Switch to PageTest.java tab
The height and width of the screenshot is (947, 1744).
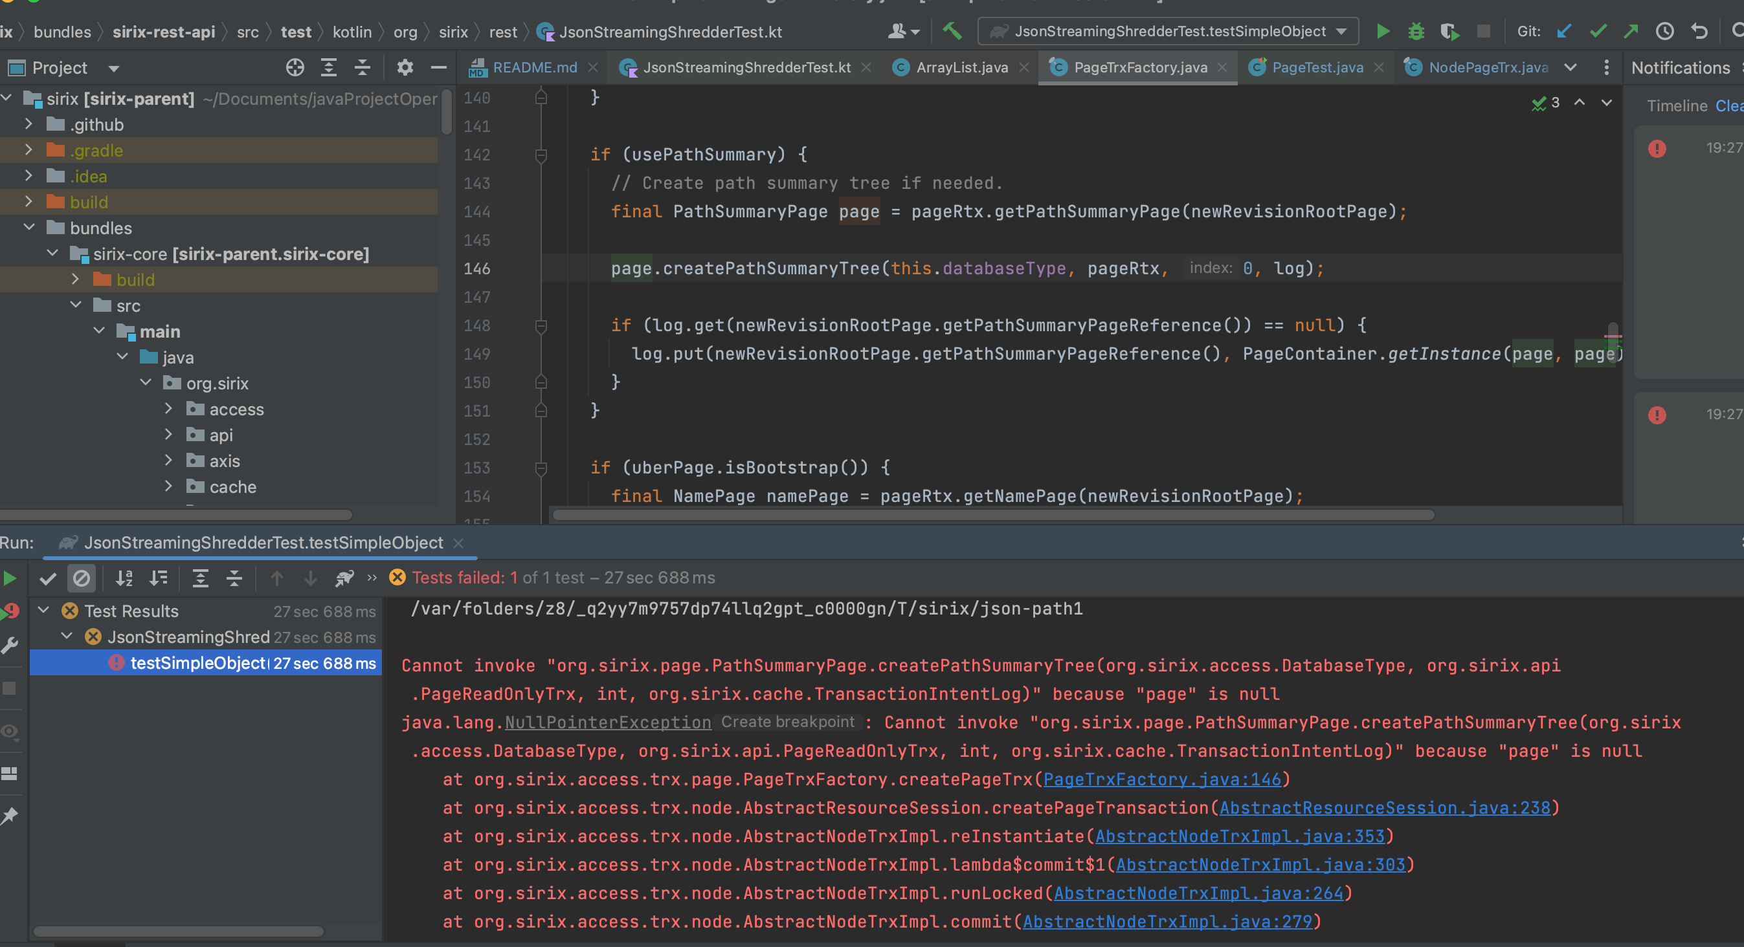pyautogui.click(x=1317, y=68)
